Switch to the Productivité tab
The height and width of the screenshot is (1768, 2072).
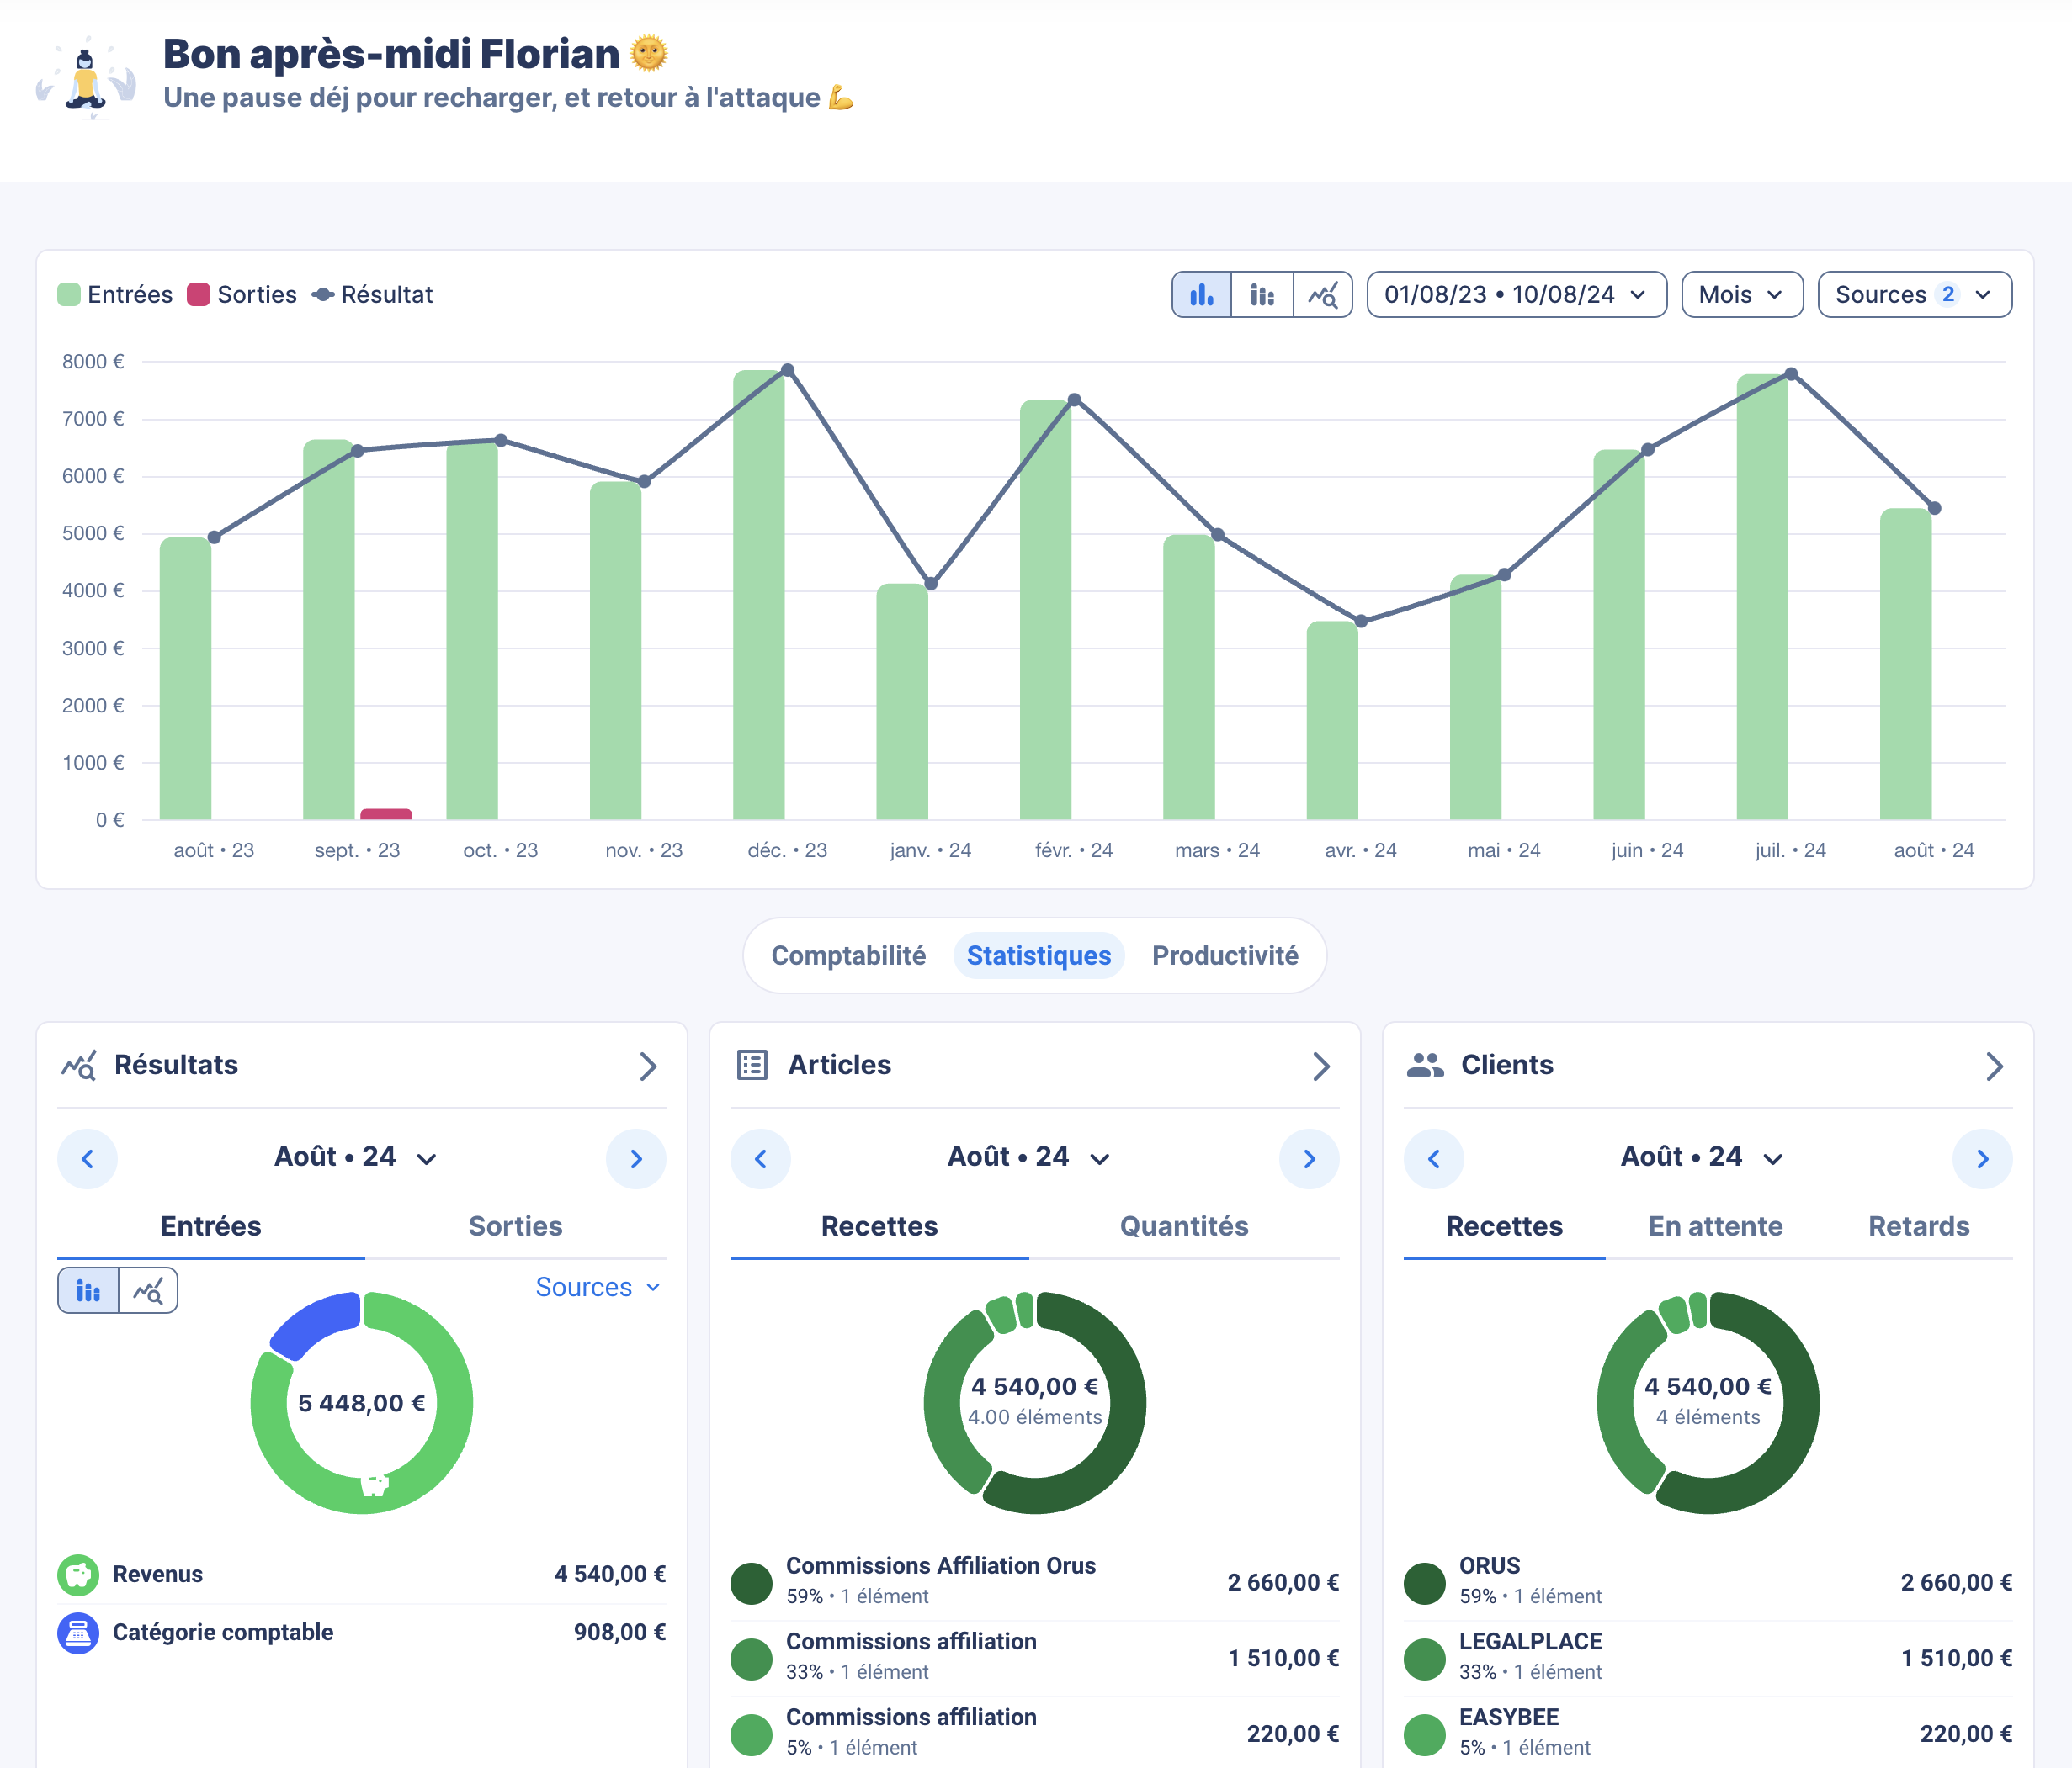coord(1225,955)
